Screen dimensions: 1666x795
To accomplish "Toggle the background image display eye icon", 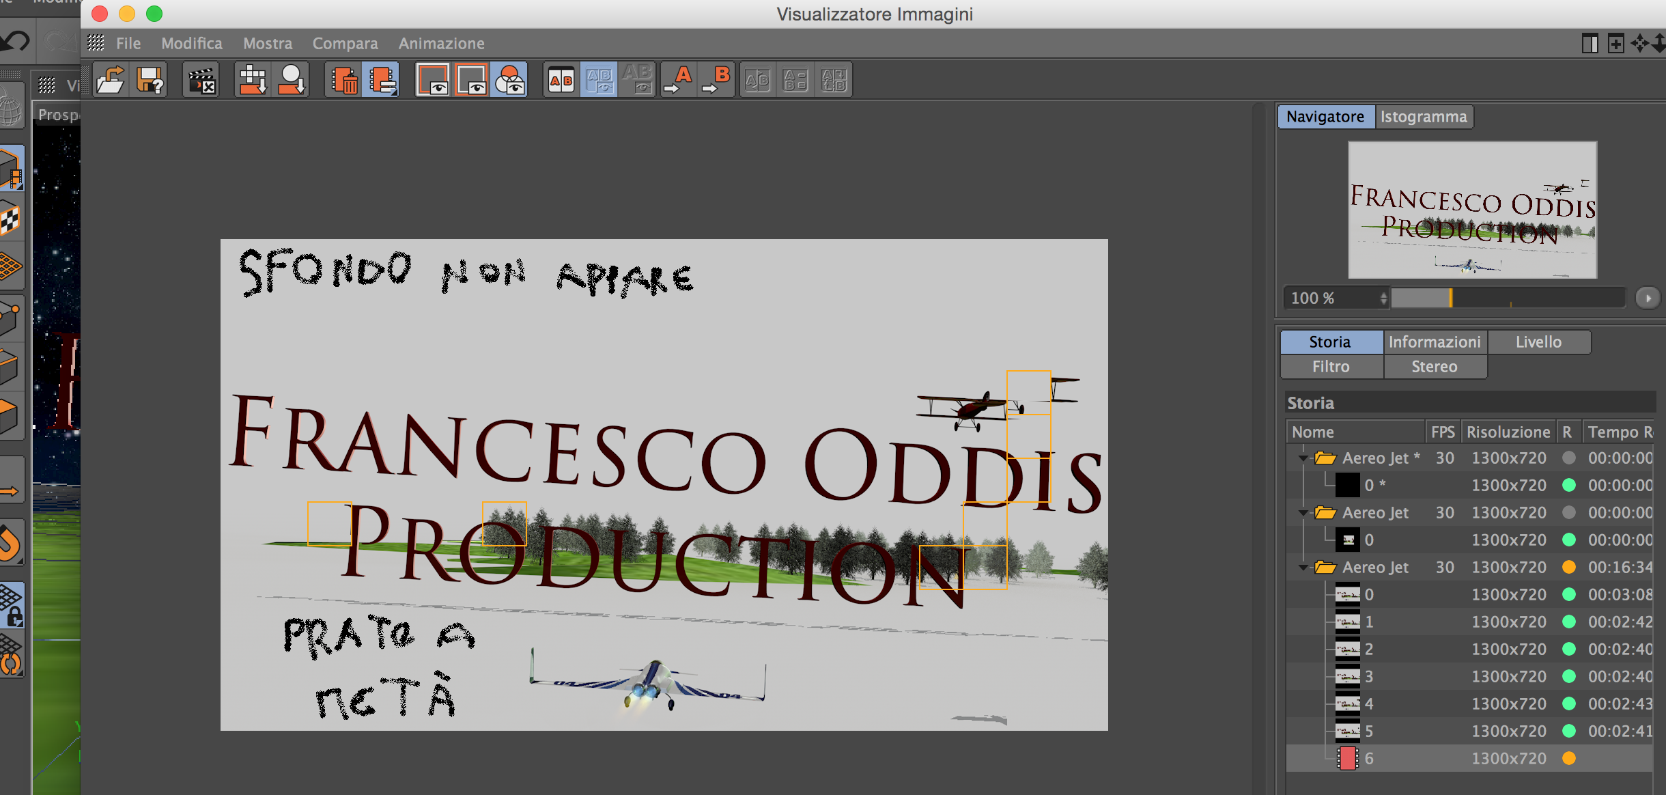I will 471,81.
